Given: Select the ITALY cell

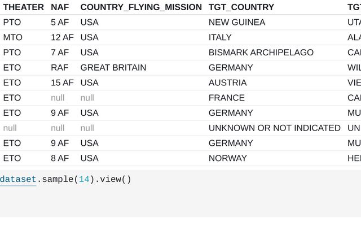Looking at the screenshot, I should (x=220, y=37).
